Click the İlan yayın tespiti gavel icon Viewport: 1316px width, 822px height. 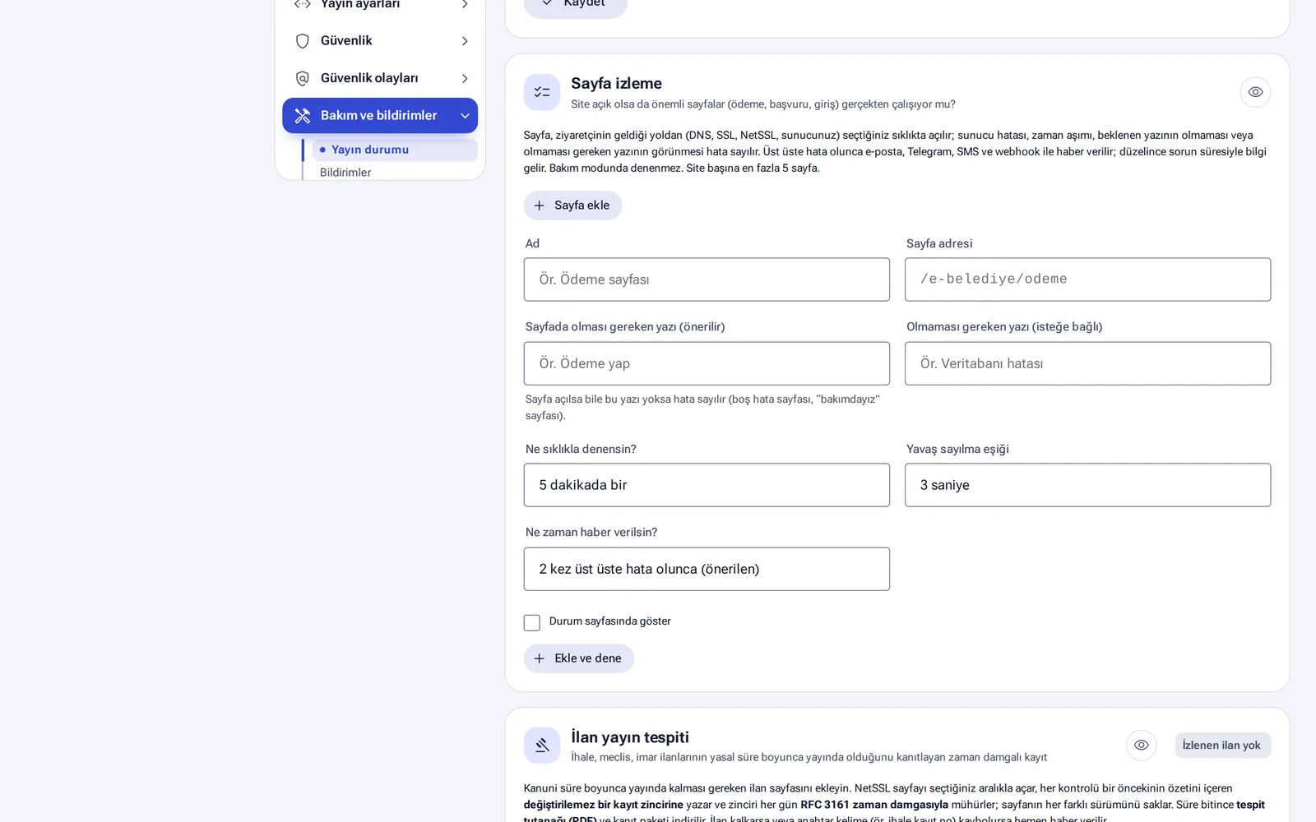click(x=542, y=746)
